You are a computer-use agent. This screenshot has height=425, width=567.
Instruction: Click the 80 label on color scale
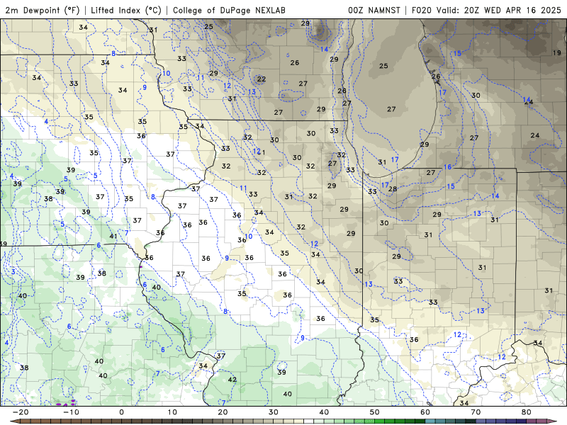click(527, 412)
